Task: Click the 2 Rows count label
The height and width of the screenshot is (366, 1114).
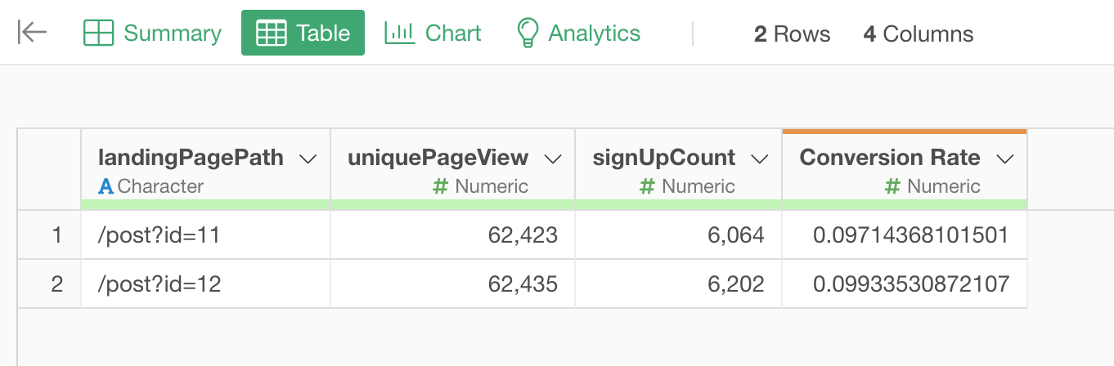Action: (792, 34)
